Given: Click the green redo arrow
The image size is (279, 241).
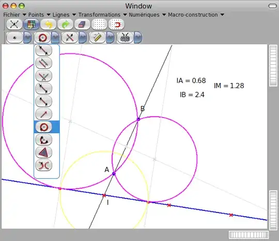Looking at the screenshot, I should (65, 24).
